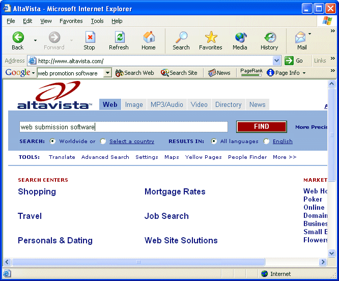The width and height of the screenshot is (339, 281).
Task: Open the History toolbar button
Action: [269, 41]
